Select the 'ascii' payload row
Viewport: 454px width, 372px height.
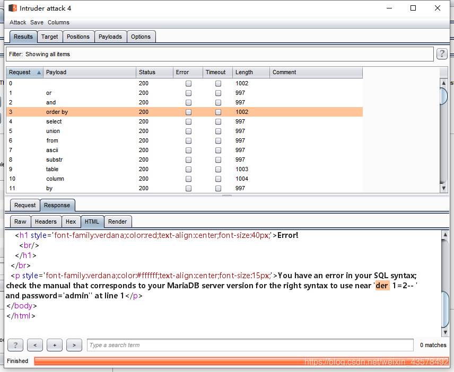click(x=185, y=150)
